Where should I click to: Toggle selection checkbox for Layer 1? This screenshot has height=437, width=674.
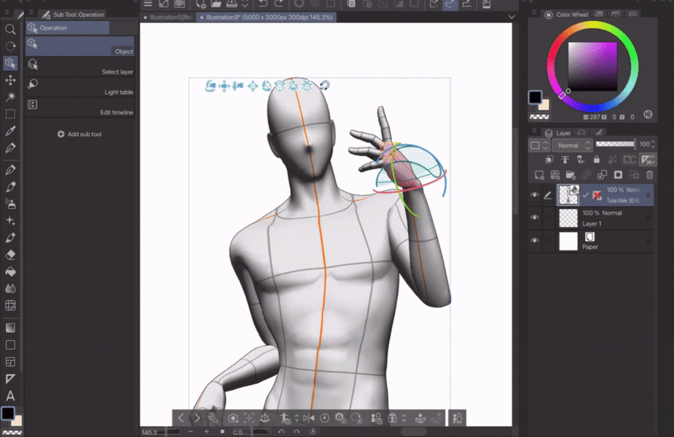pyautogui.click(x=548, y=217)
